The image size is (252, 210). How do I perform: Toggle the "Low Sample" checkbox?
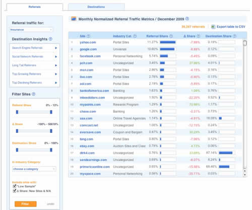(15, 186)
